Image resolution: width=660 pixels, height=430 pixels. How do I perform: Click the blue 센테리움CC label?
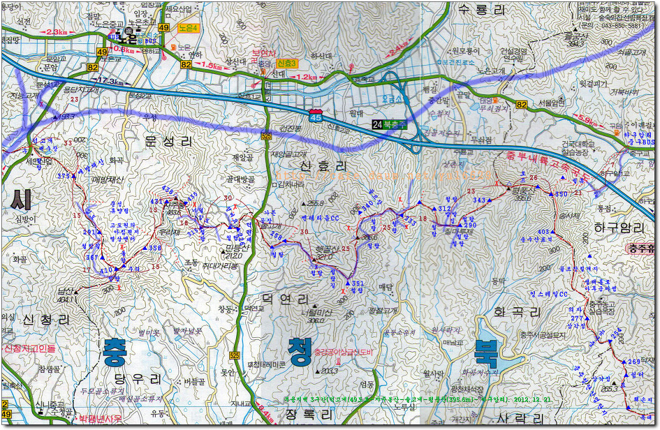click(x=320, y=218)
